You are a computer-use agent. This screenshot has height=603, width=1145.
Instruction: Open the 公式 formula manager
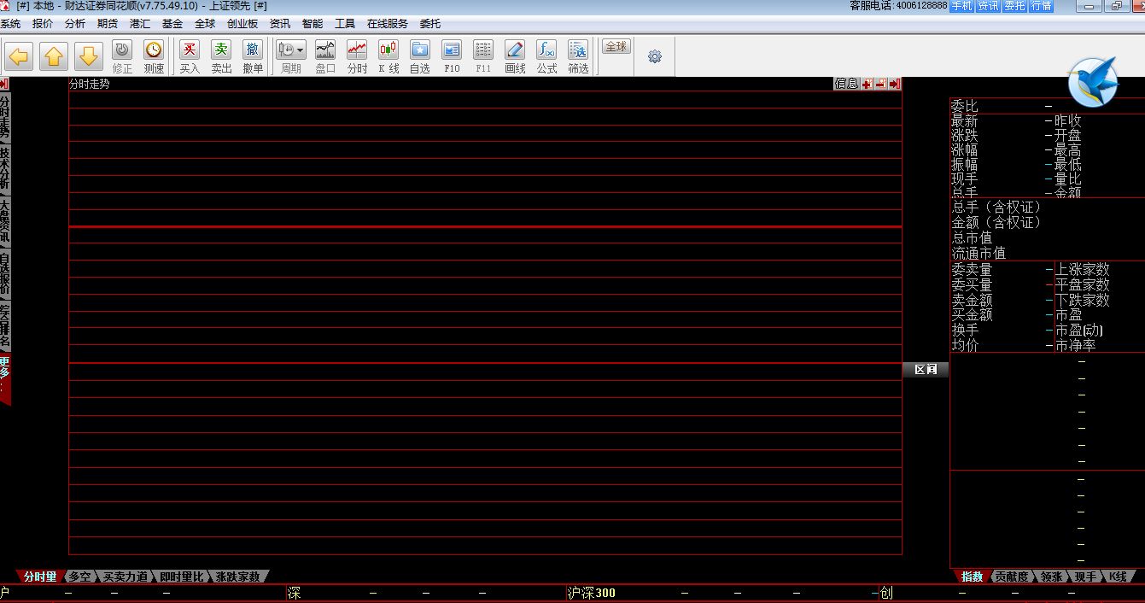click(546, 57)
